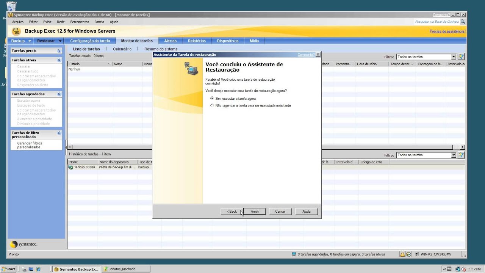This screenshot has width=485, height=273.
Task: Open the Exibir menu
Action: click(47, 22)
